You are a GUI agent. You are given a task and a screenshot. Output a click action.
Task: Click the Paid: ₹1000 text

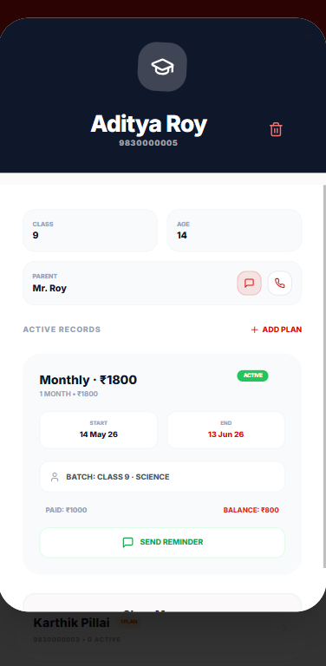pos(66,510)
